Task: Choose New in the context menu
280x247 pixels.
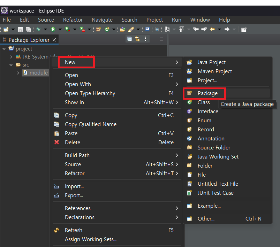Action: [117, 62]
